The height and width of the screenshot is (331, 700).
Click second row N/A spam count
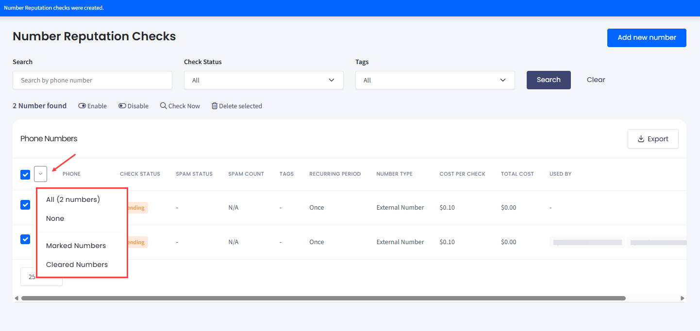233,242
